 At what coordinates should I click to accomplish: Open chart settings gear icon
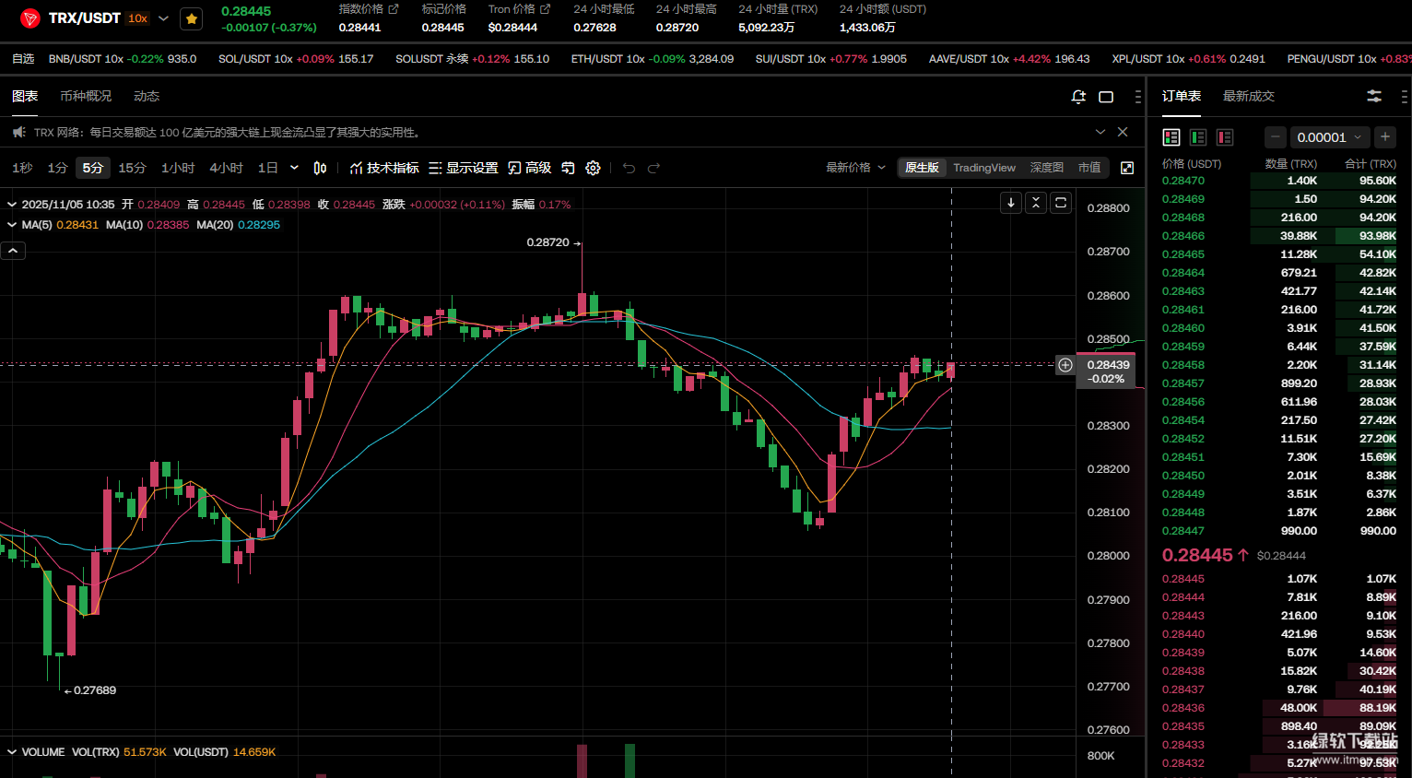[594, 168]
